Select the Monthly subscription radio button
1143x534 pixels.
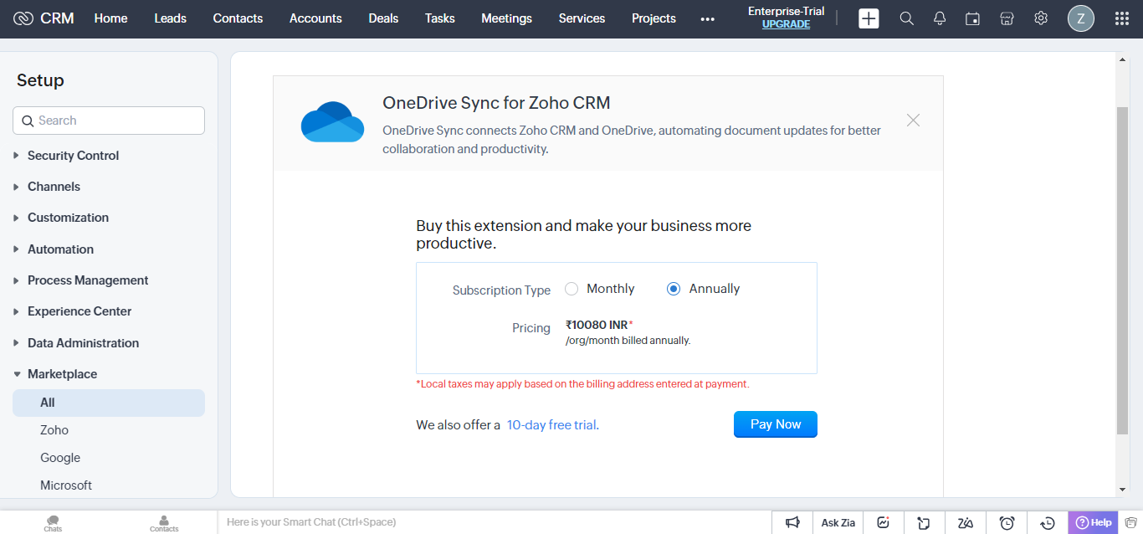[571, 289]
